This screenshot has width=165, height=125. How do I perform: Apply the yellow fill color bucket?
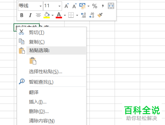click(47, 15)
